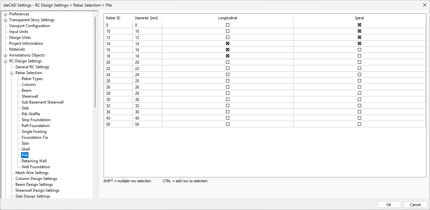Image resolution: width=430 pixels, height=210 pixels.
Task: Open Raft Foundation rebar selection
Action: (35, 126)
